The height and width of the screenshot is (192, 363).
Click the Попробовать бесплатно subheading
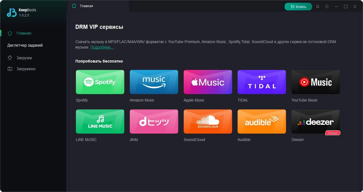[x=99, y=61]
